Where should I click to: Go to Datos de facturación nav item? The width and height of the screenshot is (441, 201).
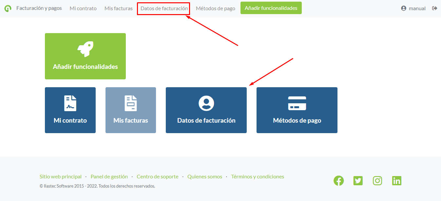coord(164,9)
